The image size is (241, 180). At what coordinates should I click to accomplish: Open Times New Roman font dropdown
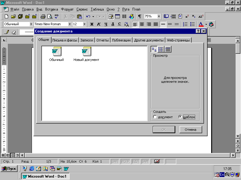click(70, 24)
